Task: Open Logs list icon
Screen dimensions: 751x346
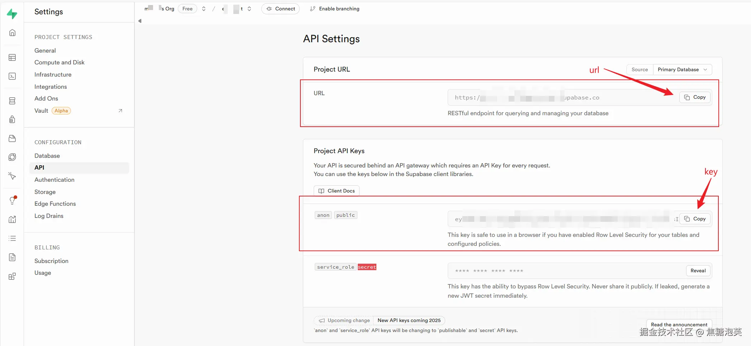Action: click(x=12, y=238)
